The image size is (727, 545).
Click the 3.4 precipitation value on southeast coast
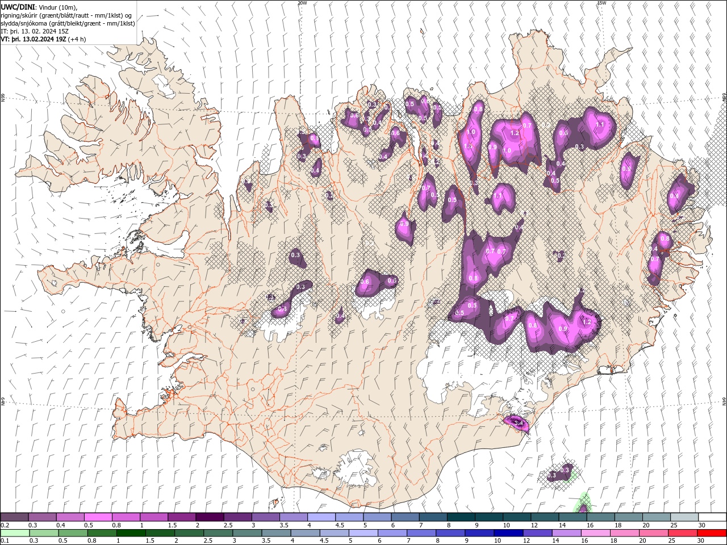point(518,422)
